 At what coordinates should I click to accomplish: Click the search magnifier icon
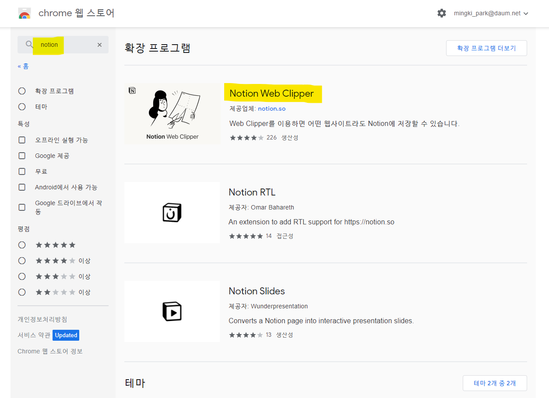(29, 45)
